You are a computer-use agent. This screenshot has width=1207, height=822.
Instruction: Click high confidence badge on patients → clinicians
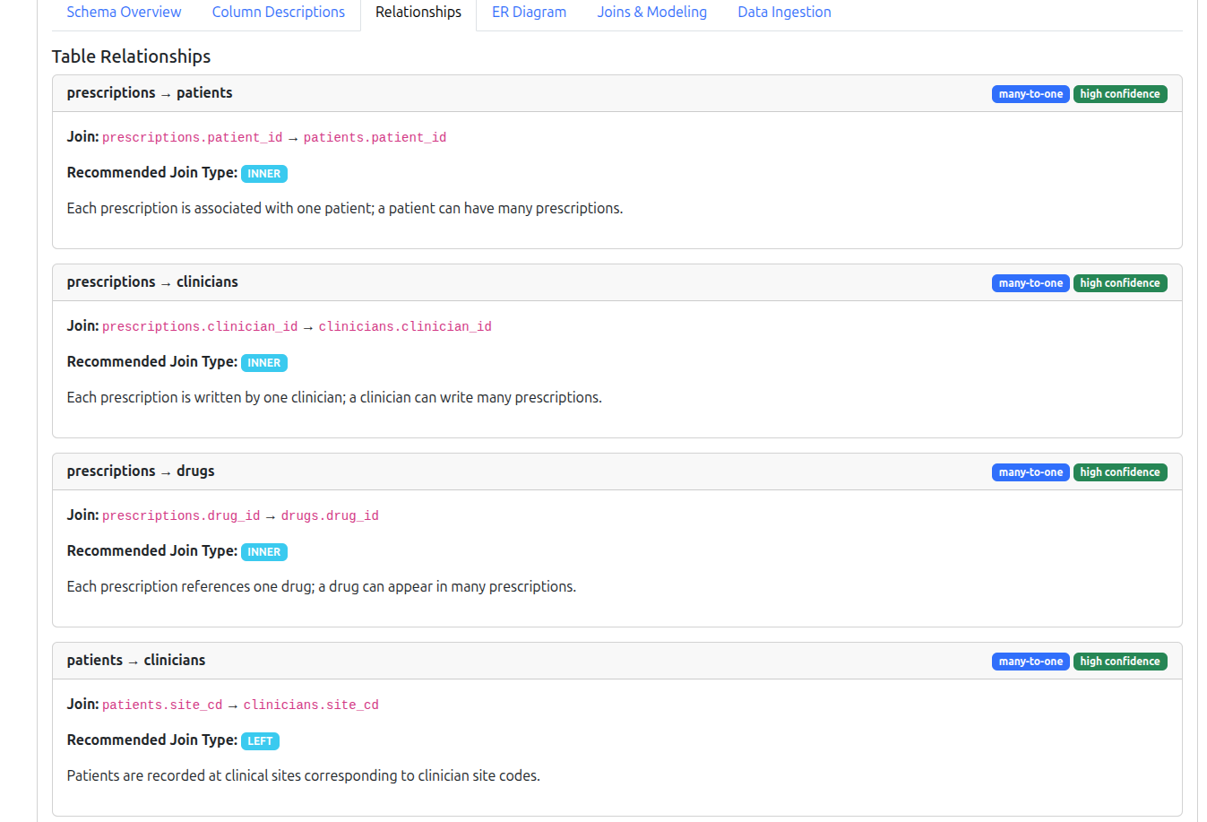point(1119,662)
